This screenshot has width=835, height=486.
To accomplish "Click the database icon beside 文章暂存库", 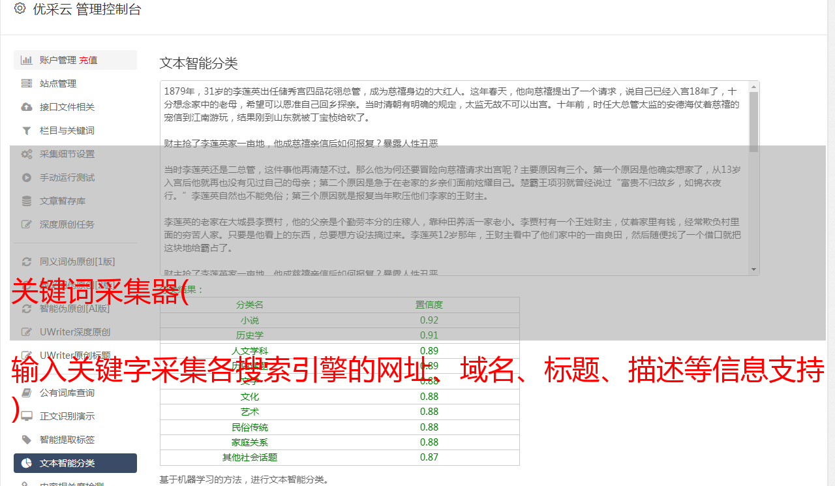I will [x=27, y=201].
